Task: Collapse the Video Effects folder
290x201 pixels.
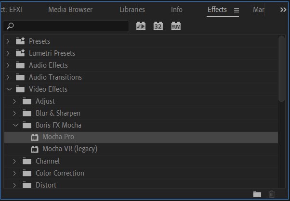Action: [x=8, y=89]
